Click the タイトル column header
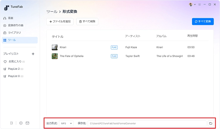Image resolution: width=220 pixels, height=129 pixels. pyautogui.click(x=58, y=37)
